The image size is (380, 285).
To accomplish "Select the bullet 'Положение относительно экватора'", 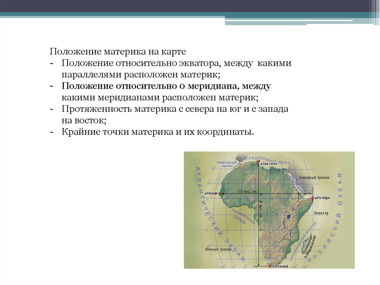I will coord(140,63).
